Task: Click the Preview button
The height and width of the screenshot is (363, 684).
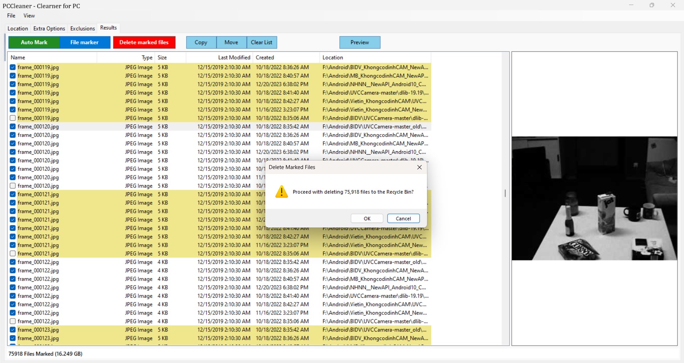Action: click(360, 42)
